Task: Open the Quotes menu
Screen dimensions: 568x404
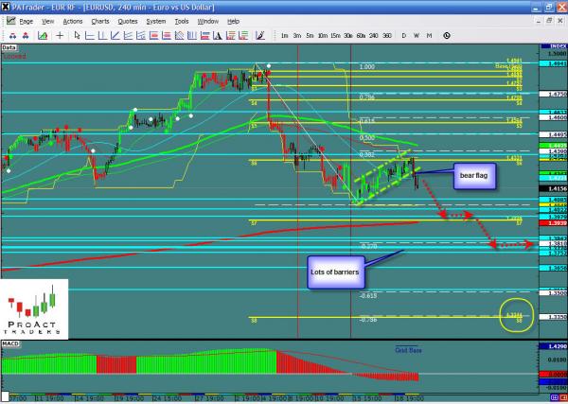Action: [x=126, y=20]
